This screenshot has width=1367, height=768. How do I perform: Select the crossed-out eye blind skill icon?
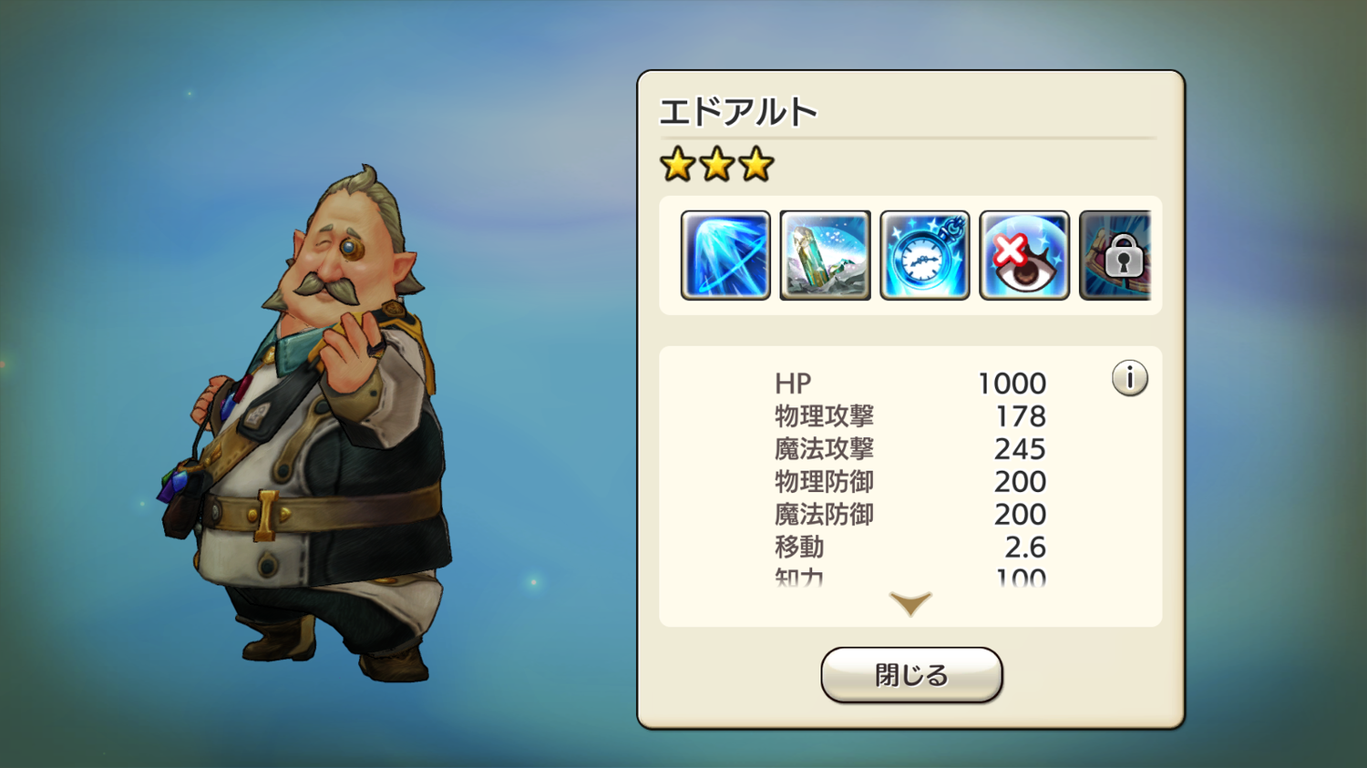pos(1024,255)
